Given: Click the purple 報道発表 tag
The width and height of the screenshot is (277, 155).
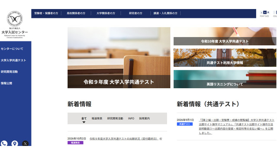Looking at the screenshot, I should [75, 143].
